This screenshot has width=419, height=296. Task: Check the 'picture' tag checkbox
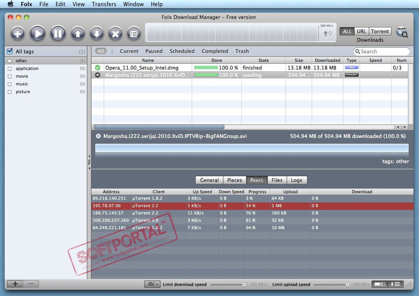pyautogui.click(x=10, y=92)
